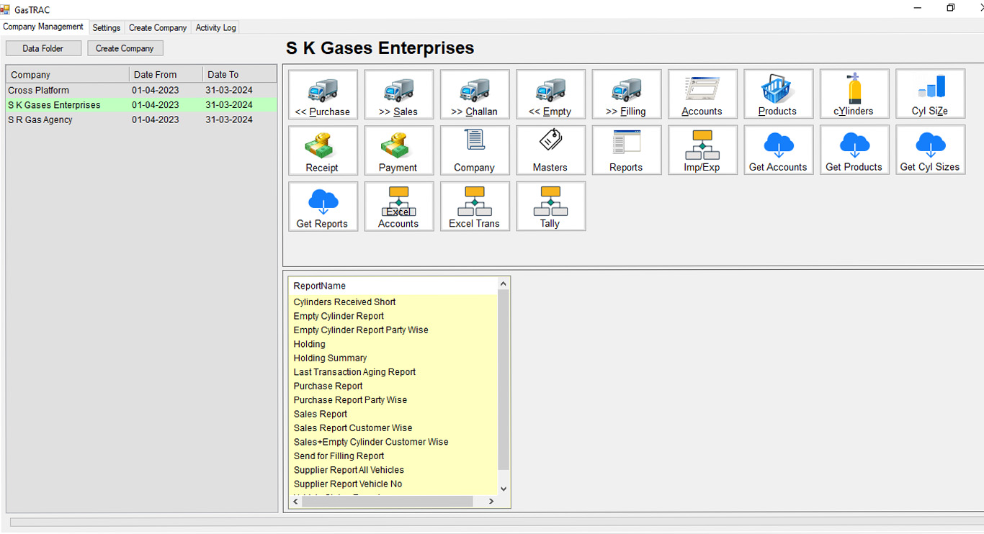Screen dimensions: 984x534
Task: Open the Excel Trans icon
Action: (x=475, y=207)
